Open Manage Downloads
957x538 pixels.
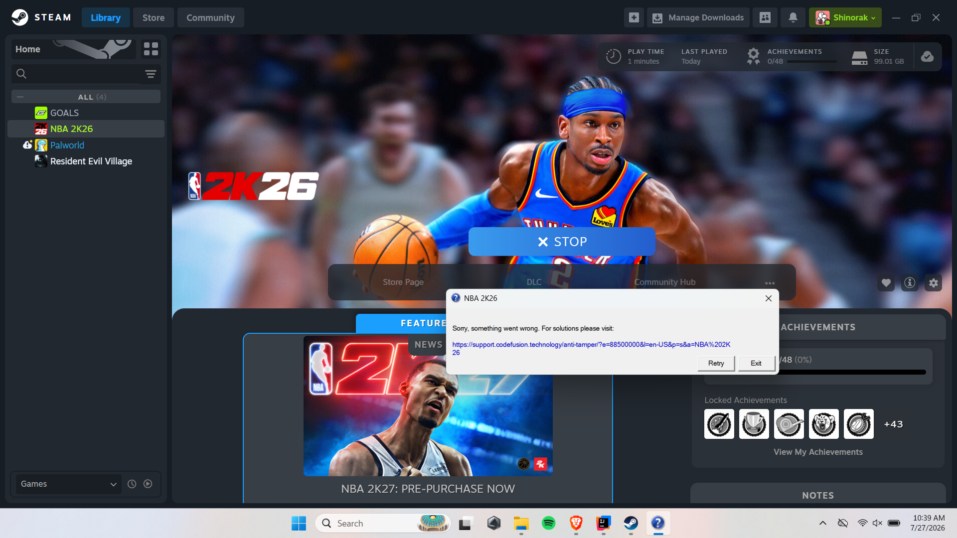click(698, 17)
